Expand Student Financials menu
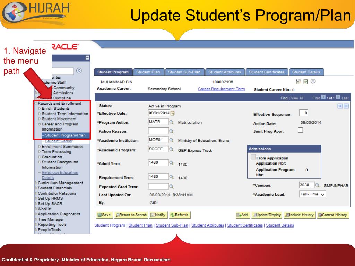This screenshot has height=266, width=355. [x=36, y=188]
